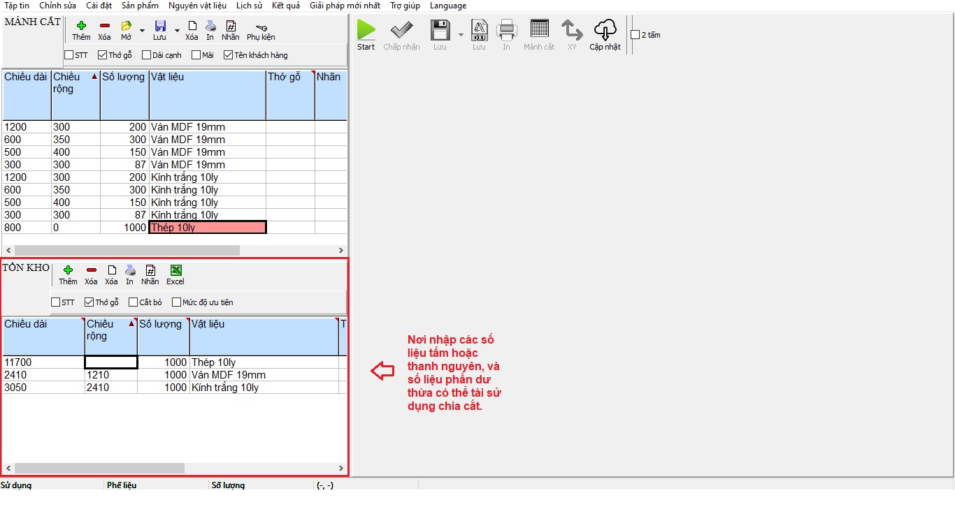Select the Thép 10ly highlighted material cell
The image size is (955, 507).
207,226
